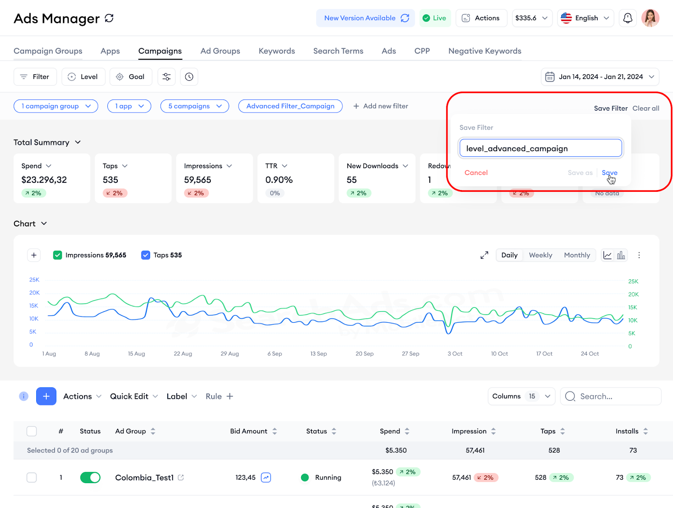This screenshot has height=508, width=673.
Task: Click Save in the Save Filter popup
Action: [609, 172]
